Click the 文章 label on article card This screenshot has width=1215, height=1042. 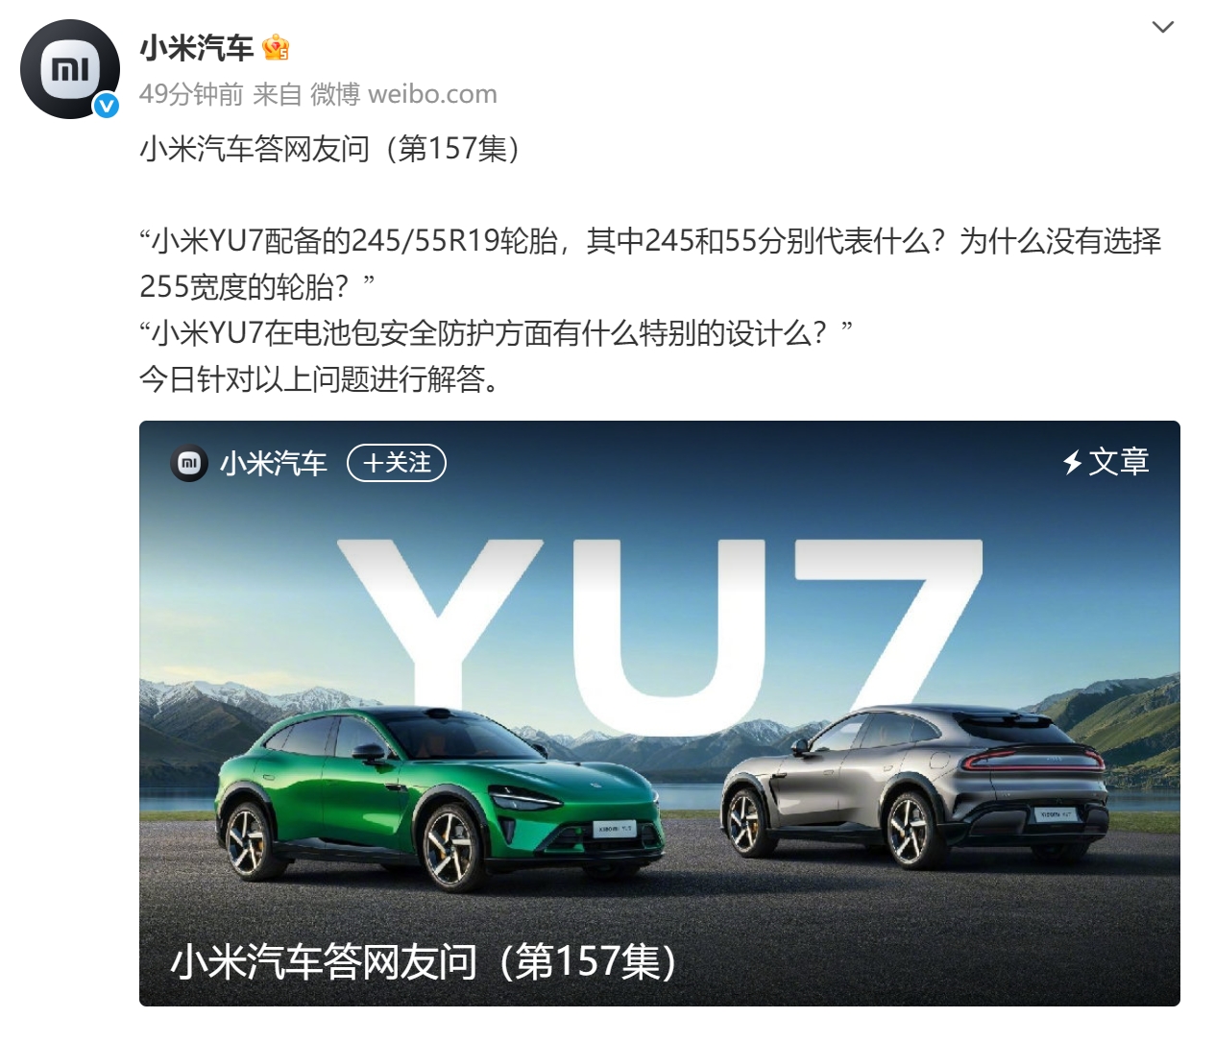click(x=1119, y=463)
